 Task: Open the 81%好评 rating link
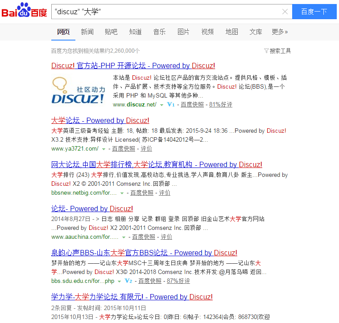pyautogui.click(x=221, y=105)
